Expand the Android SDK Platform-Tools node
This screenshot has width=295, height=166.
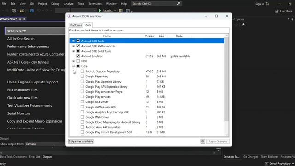[x=74, y=46]
